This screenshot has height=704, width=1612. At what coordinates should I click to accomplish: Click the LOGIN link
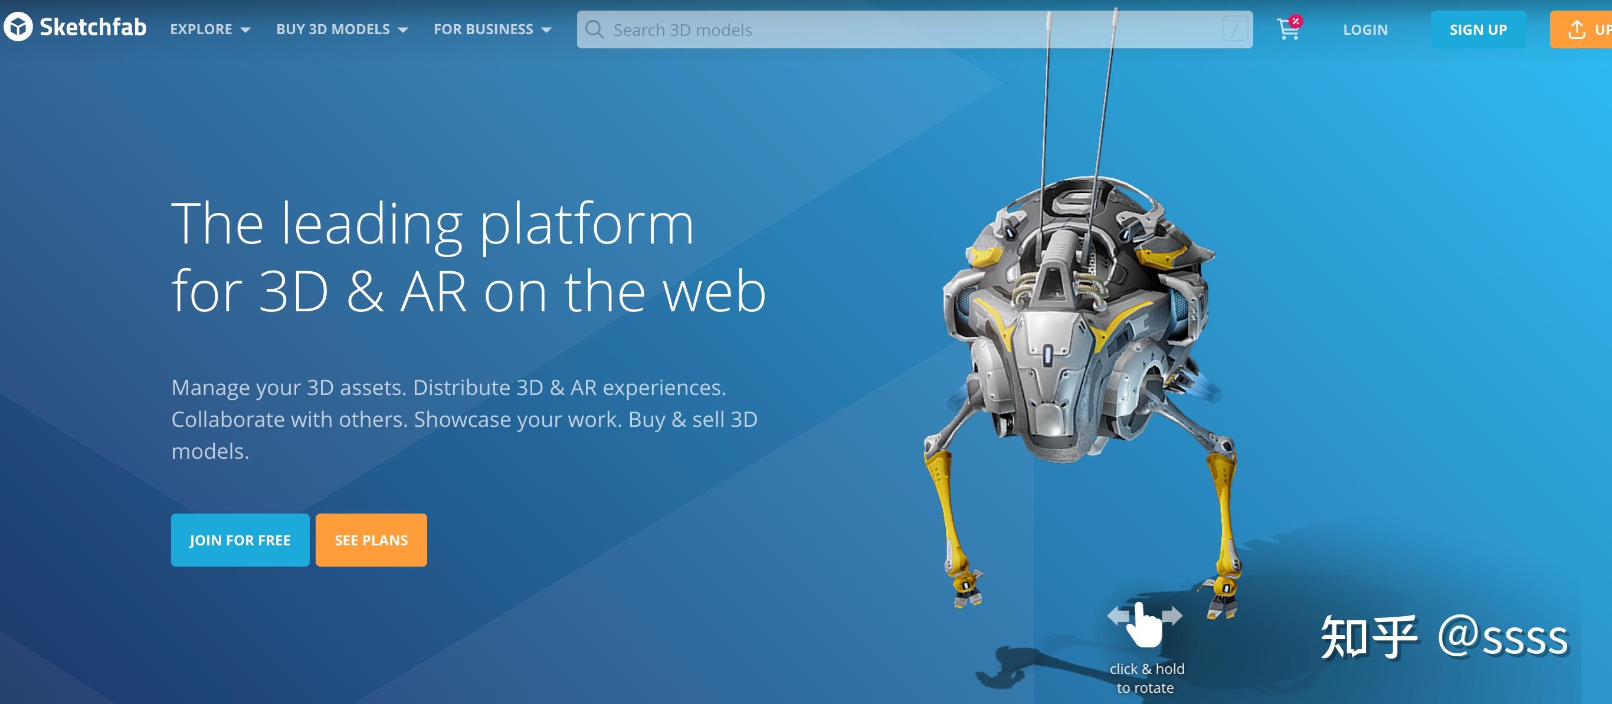tap(1365, 29)
